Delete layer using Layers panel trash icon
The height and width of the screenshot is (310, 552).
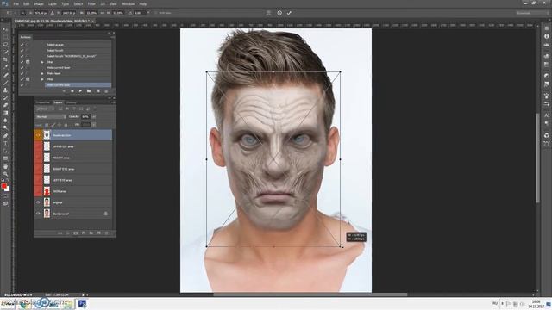(107, 233)
